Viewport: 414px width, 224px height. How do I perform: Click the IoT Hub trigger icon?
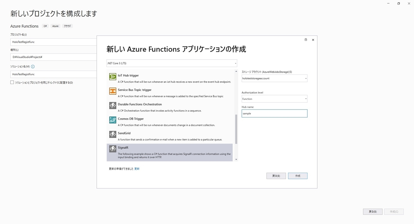click(x=112, y=77)
